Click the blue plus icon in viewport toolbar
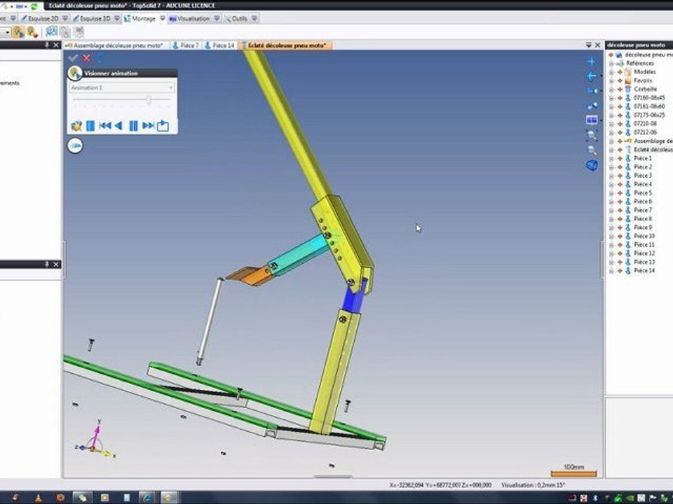 click(592, 62)
